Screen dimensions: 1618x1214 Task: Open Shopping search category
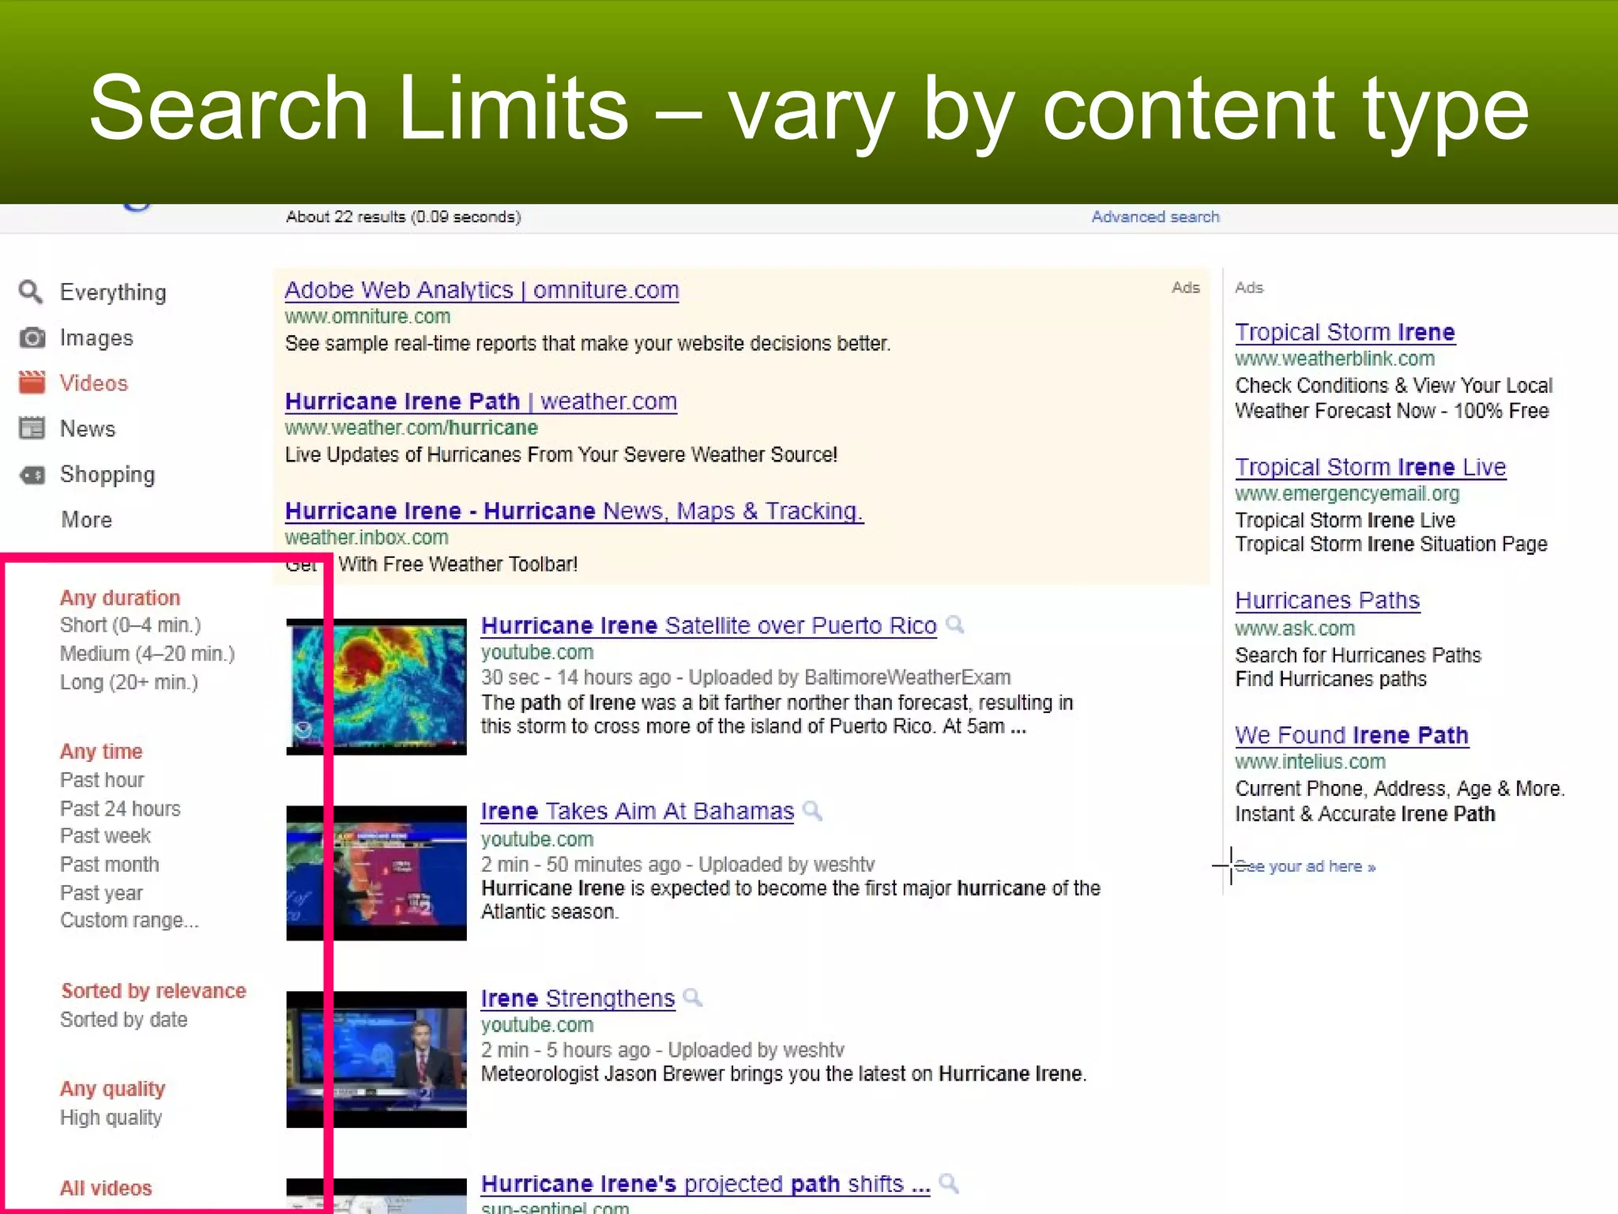tap(107, 474)
